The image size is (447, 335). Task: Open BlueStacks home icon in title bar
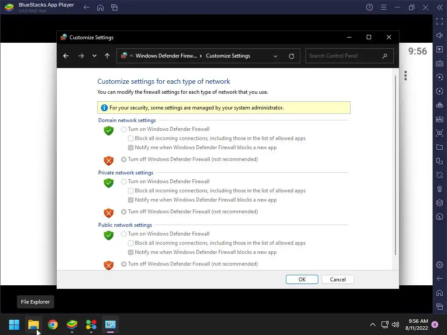[100, 7]
